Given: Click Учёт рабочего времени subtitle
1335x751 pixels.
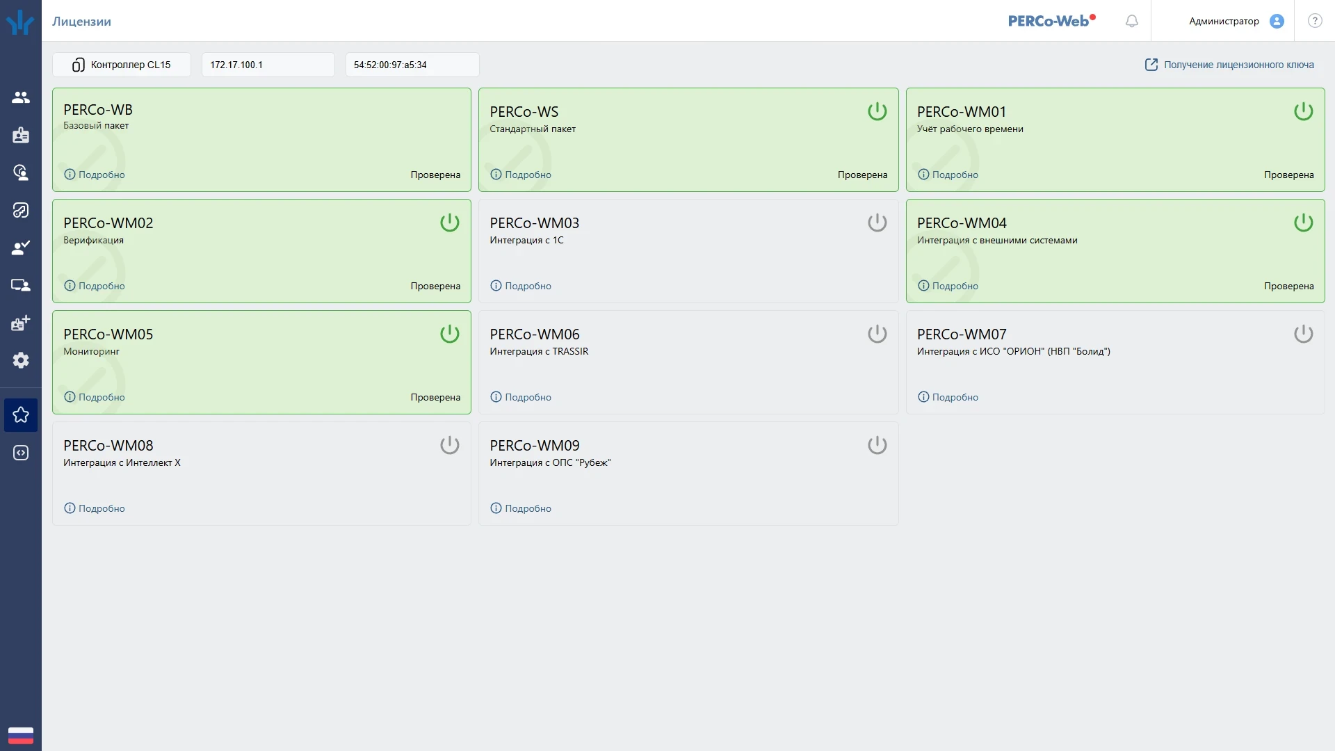Looking at the screenshot, I should pyautogui.click(x=970, y=129).
